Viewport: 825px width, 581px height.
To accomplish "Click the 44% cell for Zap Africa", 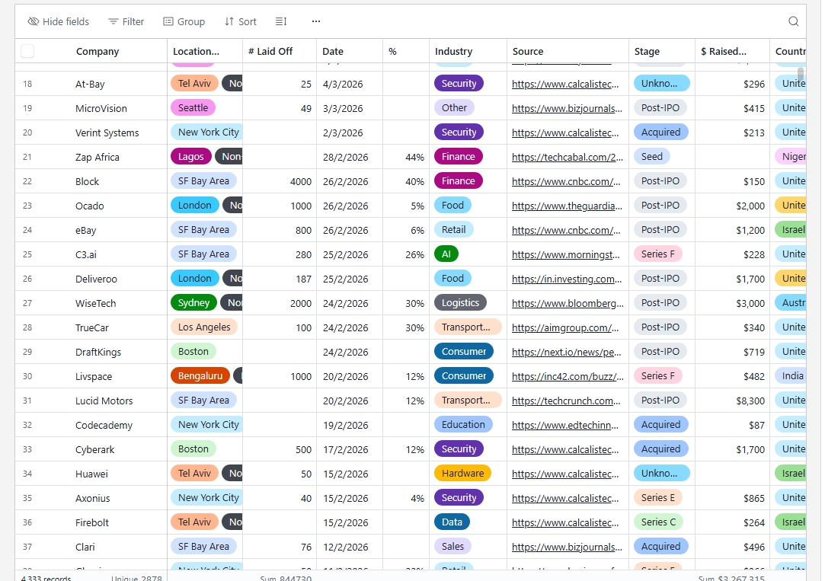I will coord(406,157).
